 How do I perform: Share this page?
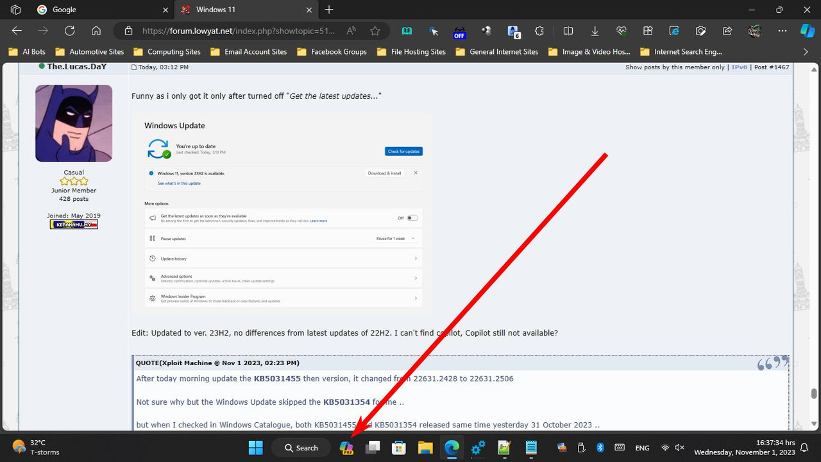point(727,31)
